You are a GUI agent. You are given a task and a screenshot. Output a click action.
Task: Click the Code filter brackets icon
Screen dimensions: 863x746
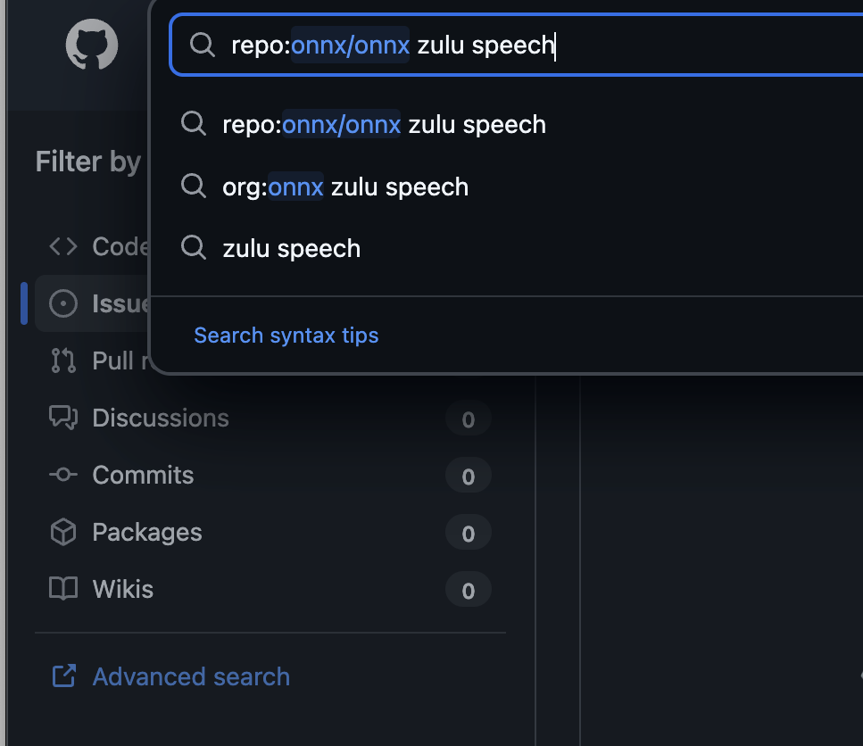(x=63, y=246)
